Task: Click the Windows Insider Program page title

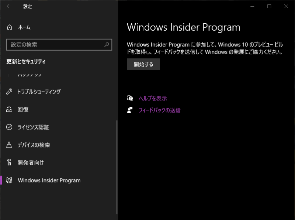Action: click(x=184, y=27)
